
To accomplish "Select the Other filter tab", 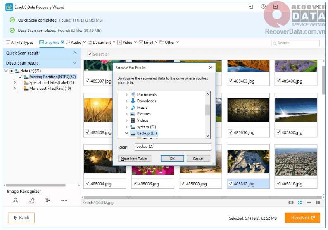I will pyautogui.click(x=167, y=42).
